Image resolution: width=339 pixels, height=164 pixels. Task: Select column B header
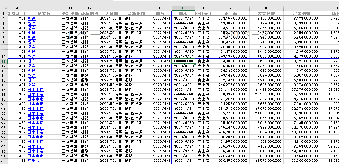pyautogui.click(x=44, y=8)
